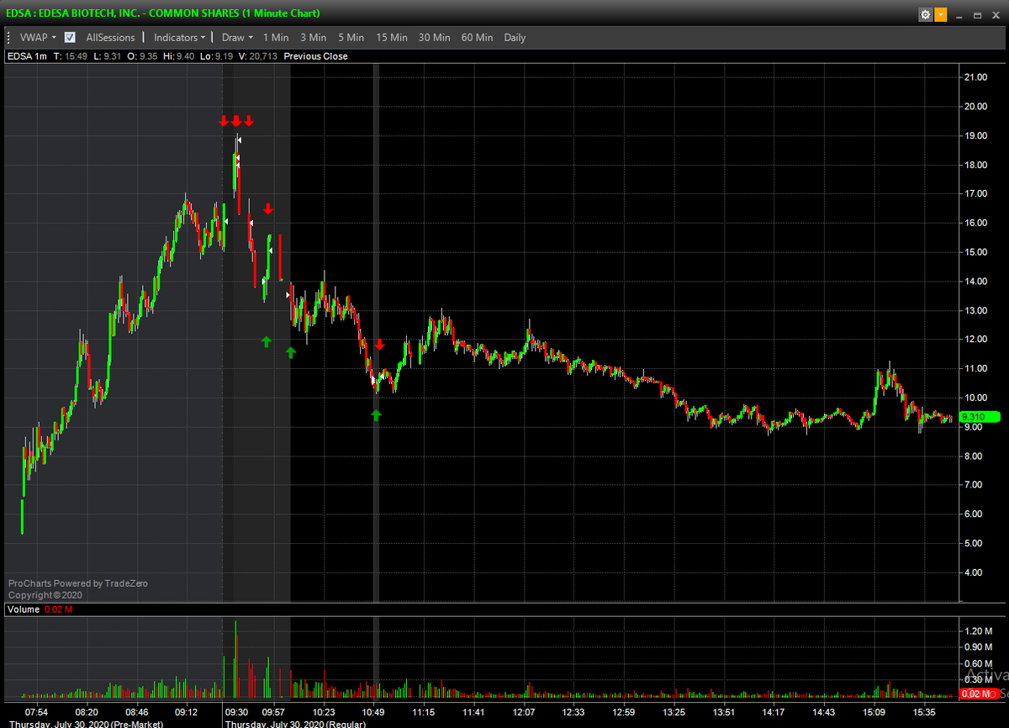Screen dimensions: 1009x728
Task: Open the Indicators dropdown menu
Action: [179, 37]
